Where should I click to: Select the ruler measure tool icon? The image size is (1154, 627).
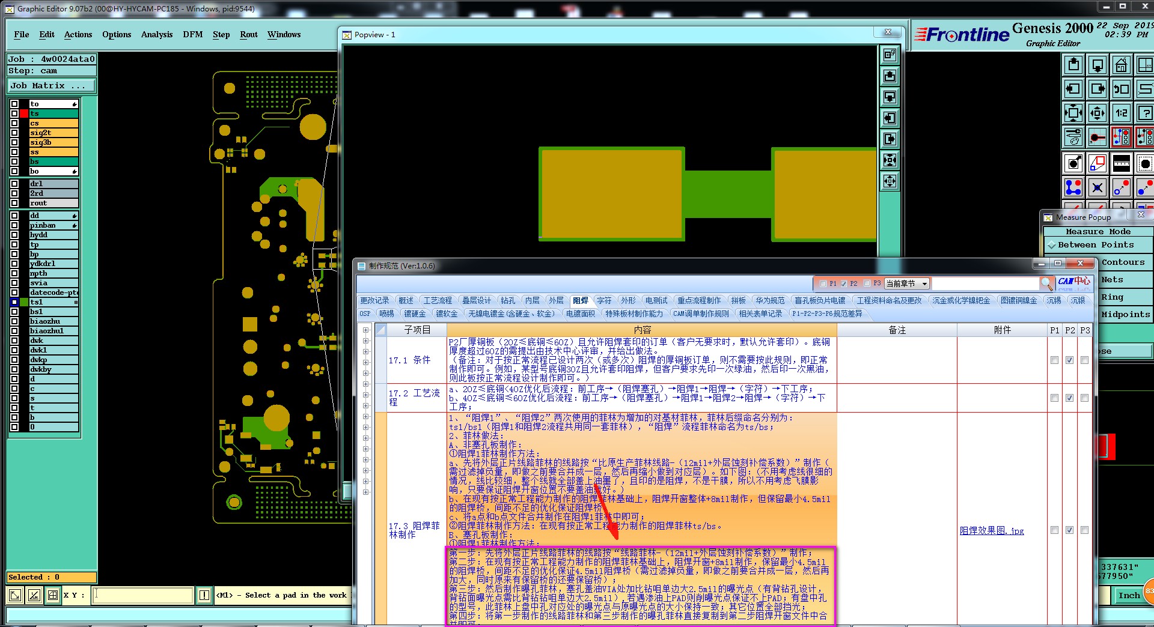[1121, 163]
